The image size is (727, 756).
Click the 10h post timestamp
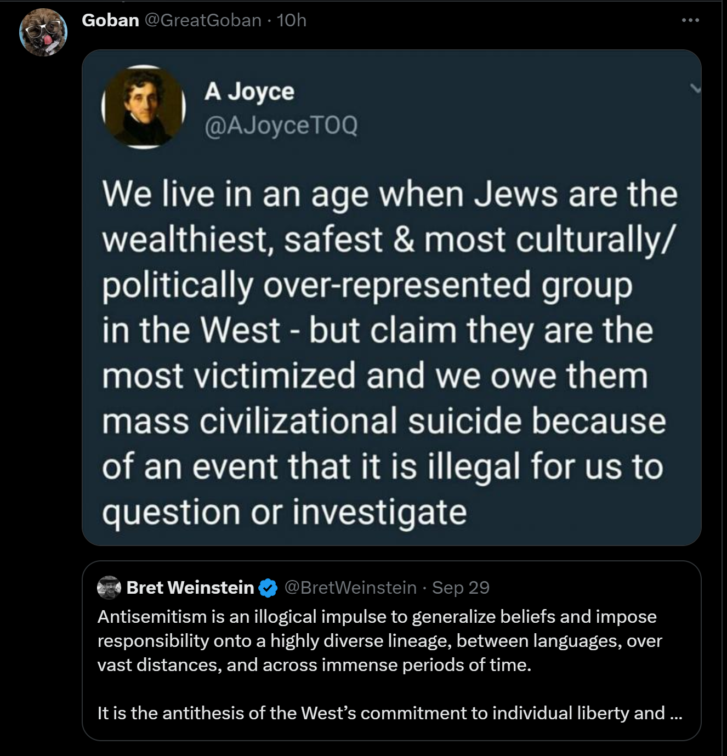coord(292,20)
